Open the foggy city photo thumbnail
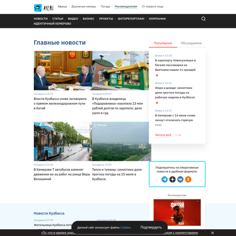This screenshot has width=236, height=236. click(x=122, y=141)
